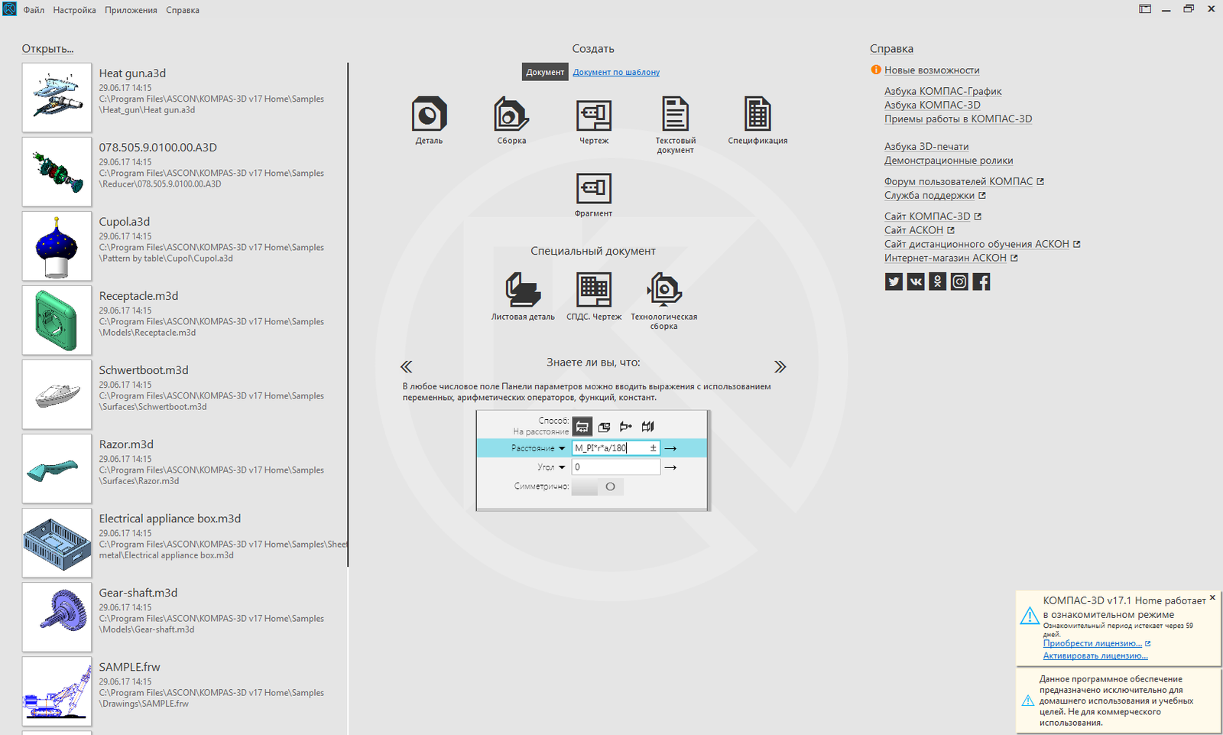Image resolution: width=1223 pixels, height=735 pixels.
Task: Open Приемы работы в КОМПАС-3D link
Action: click(x=958, y=119)
